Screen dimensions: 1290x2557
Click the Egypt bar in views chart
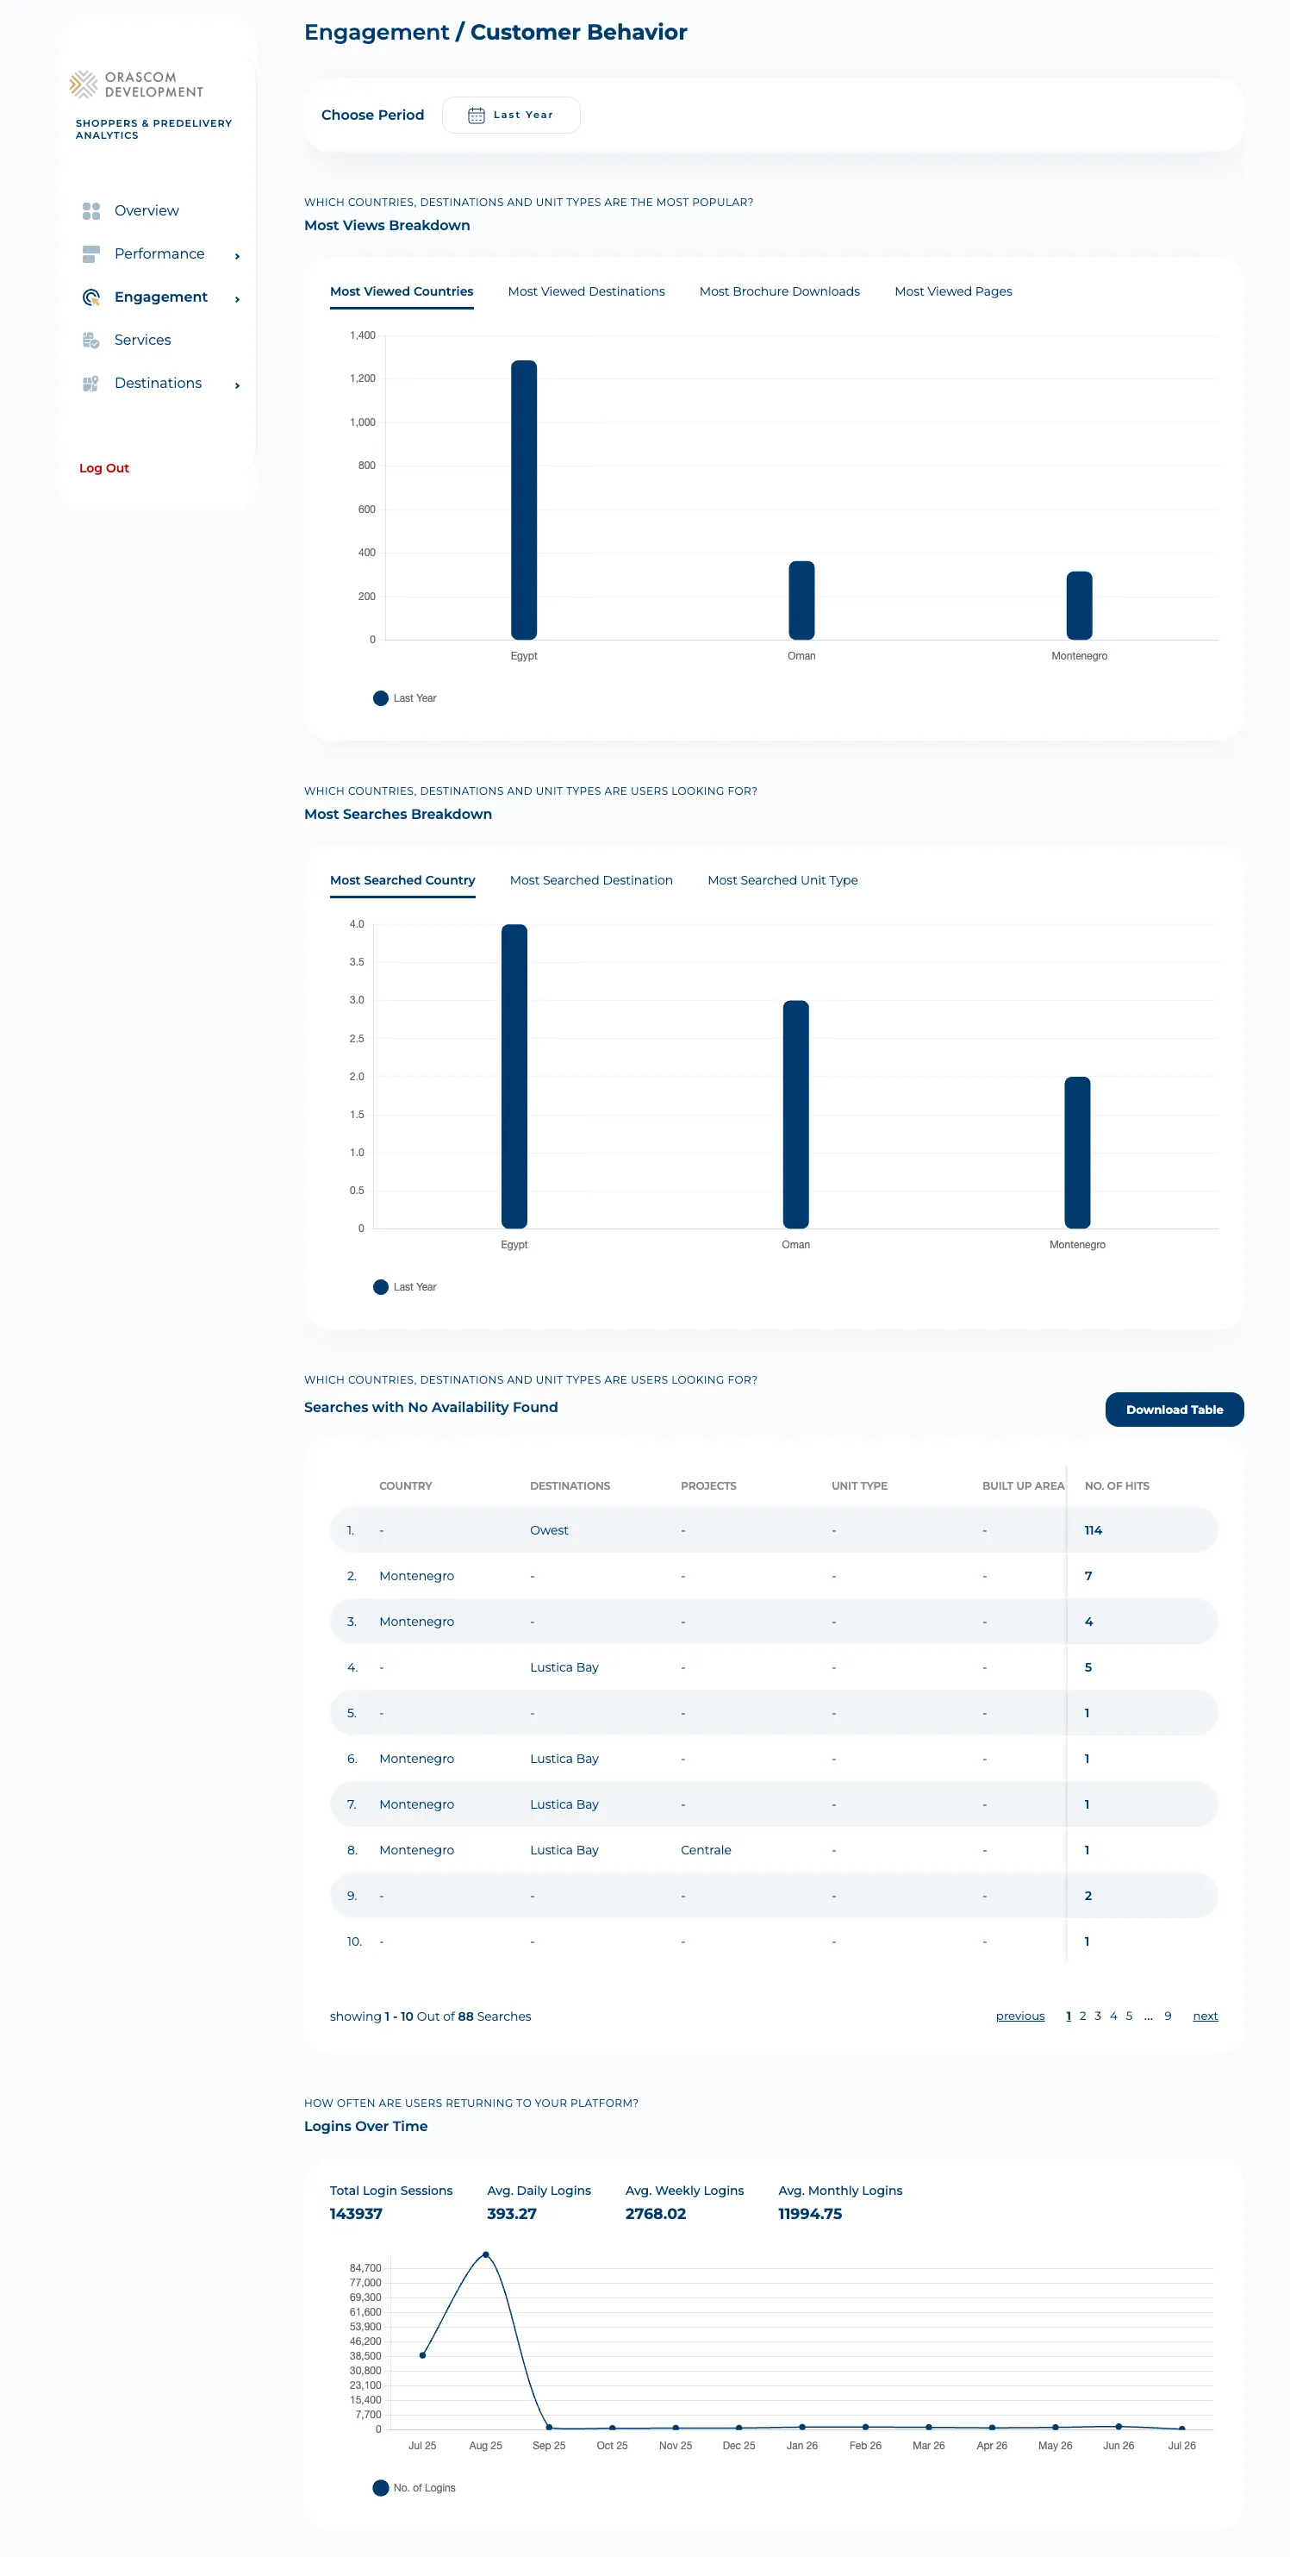coord(524,500)
